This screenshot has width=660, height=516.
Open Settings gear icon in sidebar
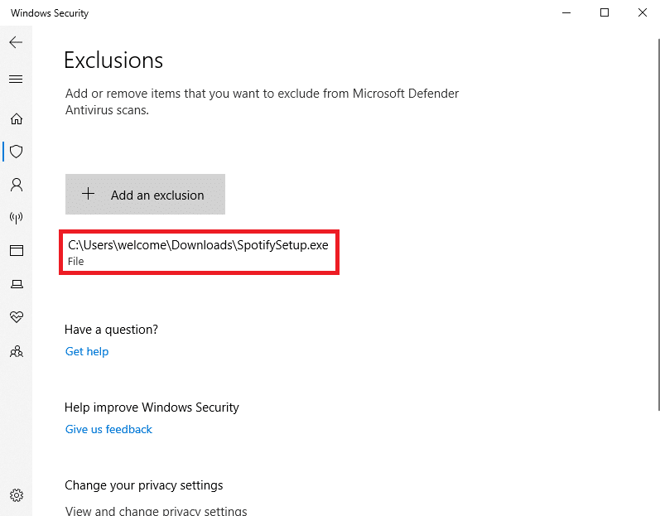(17, 495)
